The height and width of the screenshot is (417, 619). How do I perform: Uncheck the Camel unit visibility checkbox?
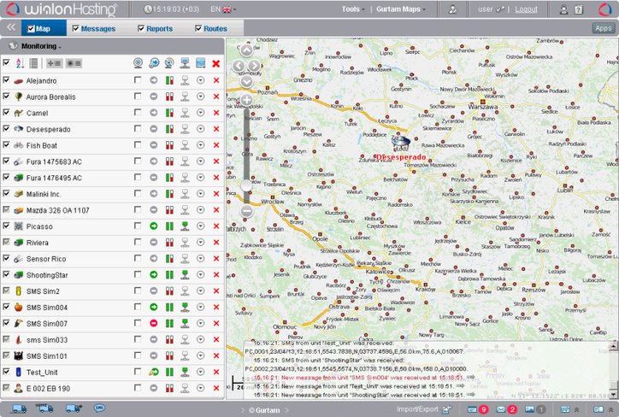(7, 113)
